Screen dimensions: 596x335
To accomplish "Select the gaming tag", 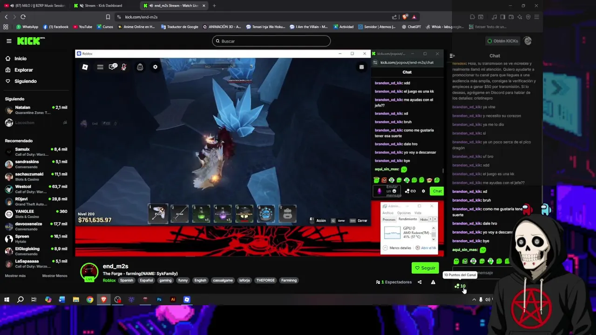I will (x=165, y=281).
